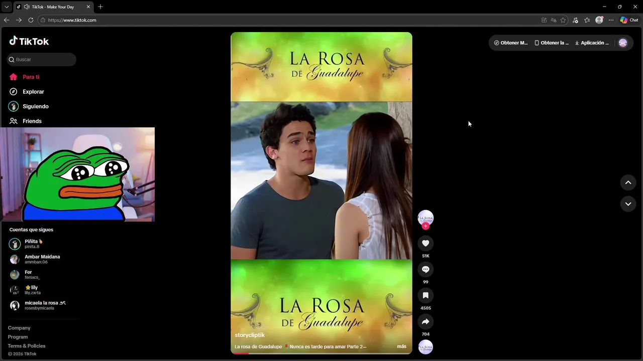
Task: Open browser apps grid icon in address bar
Action: [x=544, y=20]
